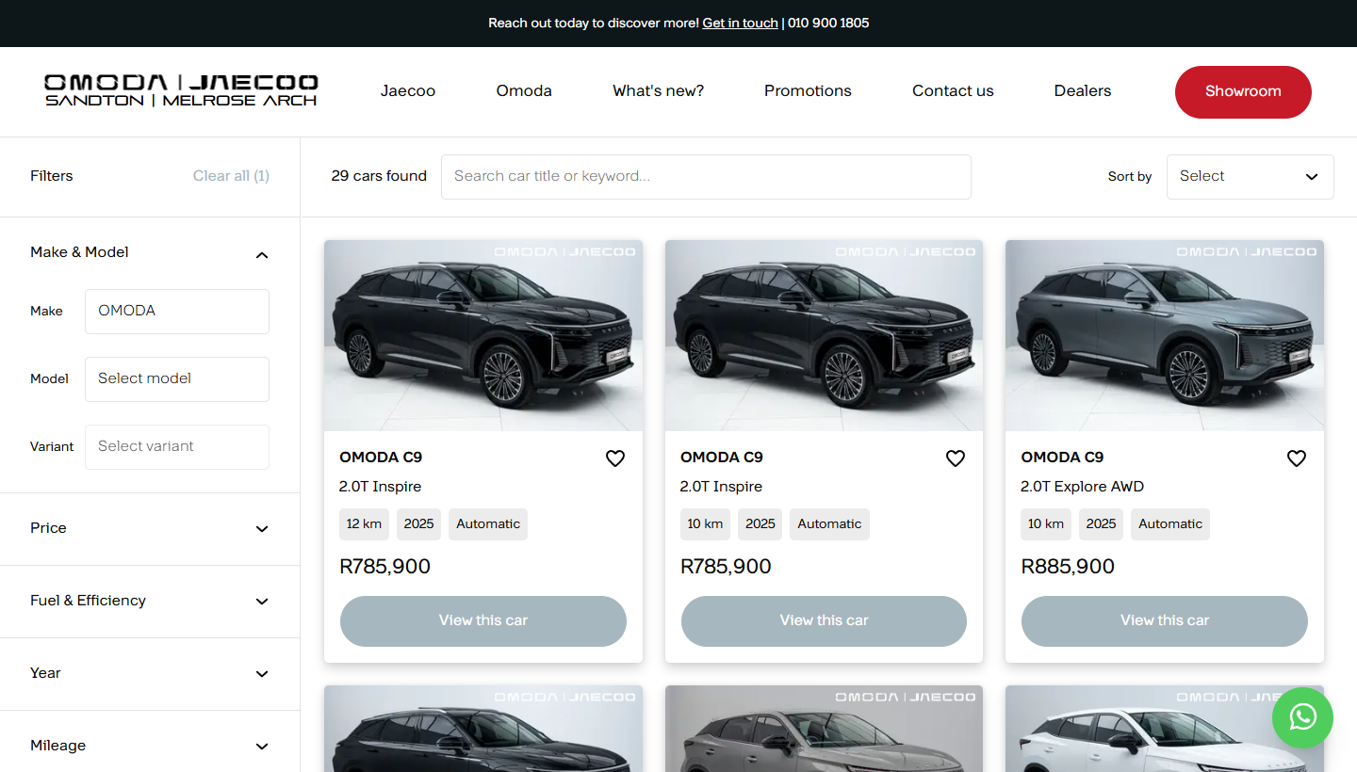Navigate to the Dealers page

[1082, 91]
